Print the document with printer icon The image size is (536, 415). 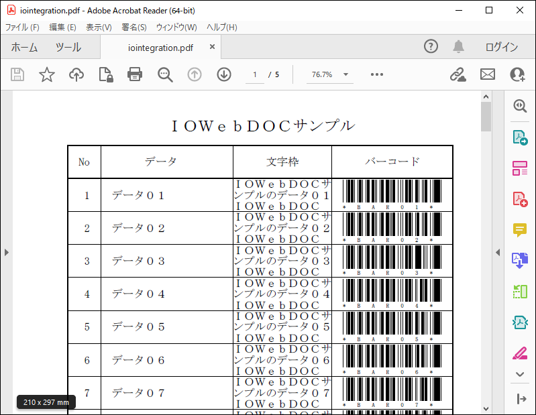coord(135,74)
